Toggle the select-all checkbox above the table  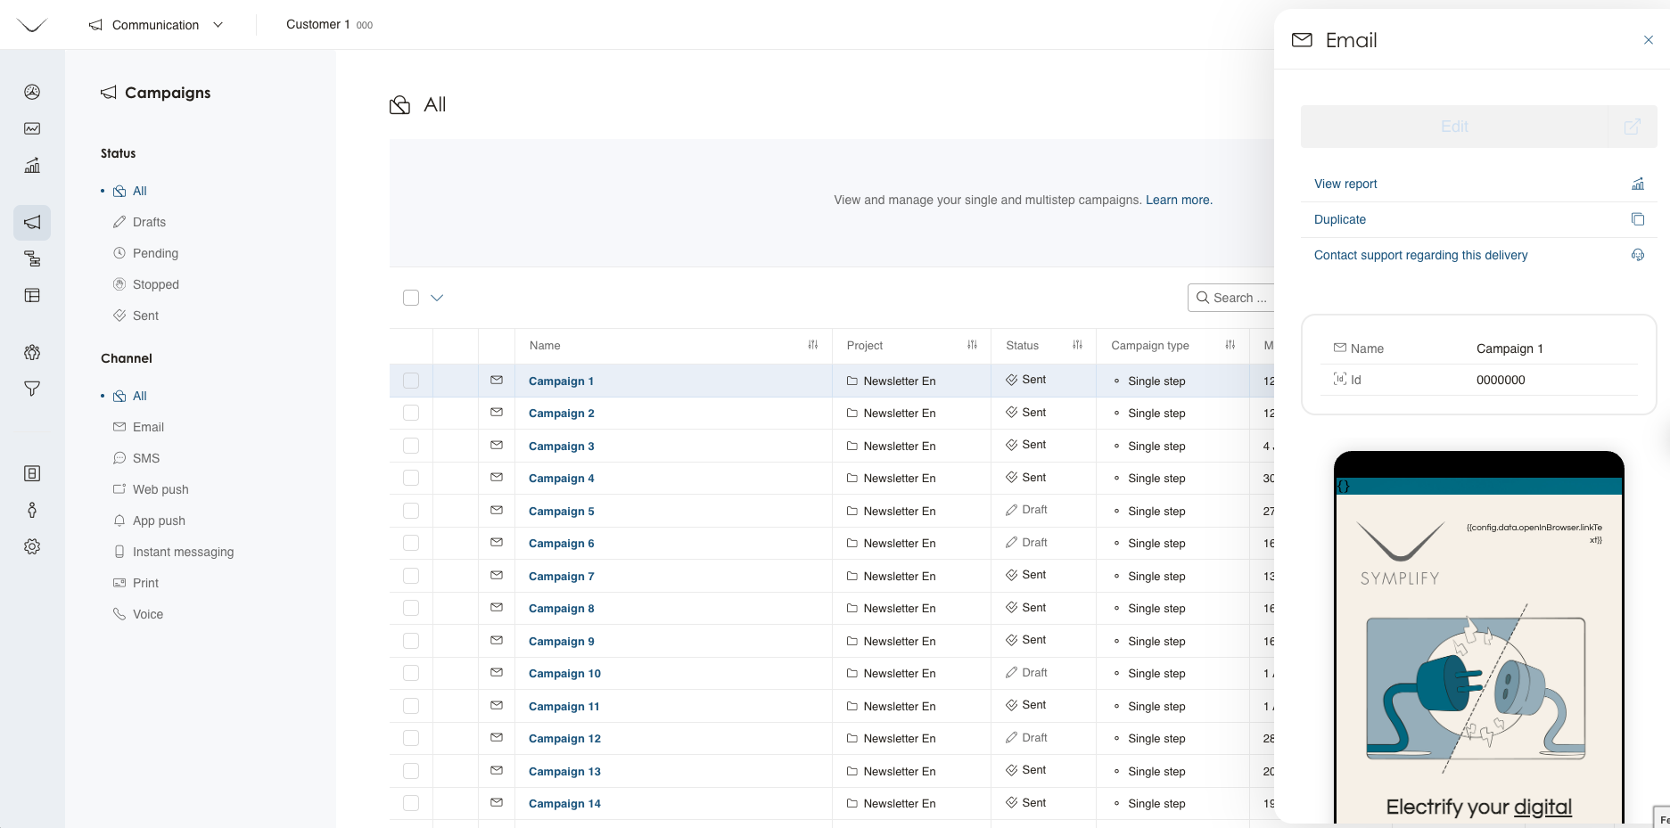click(x=411, y=298)
